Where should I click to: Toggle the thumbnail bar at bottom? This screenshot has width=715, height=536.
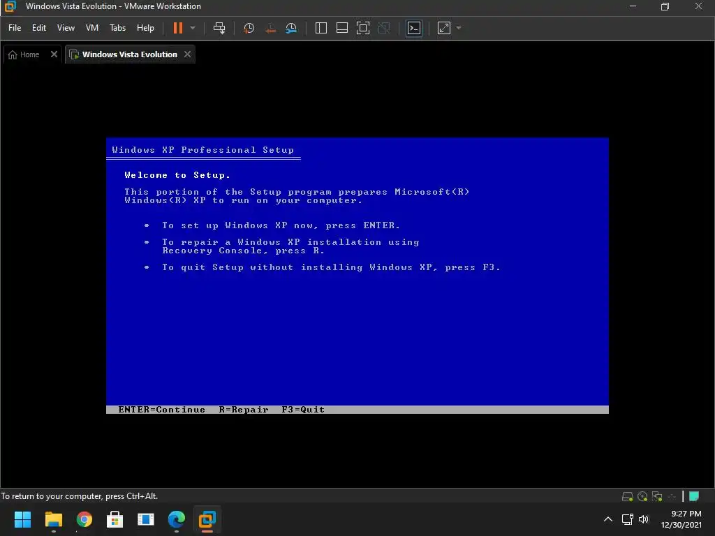342,28
